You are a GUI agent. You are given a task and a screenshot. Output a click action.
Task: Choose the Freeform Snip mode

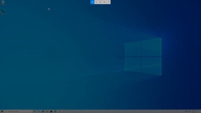96,2
